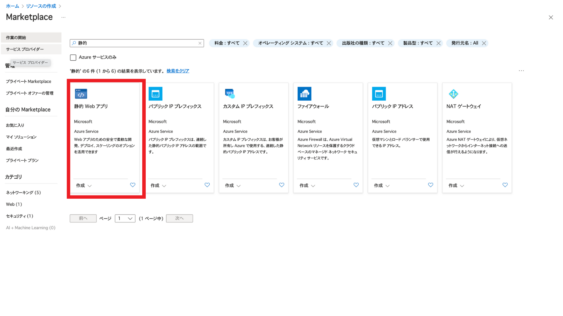Click the NAT ゲートウェイ diamond icon
The height and width of the screenshot is (316, 563).
pos(453,94)
